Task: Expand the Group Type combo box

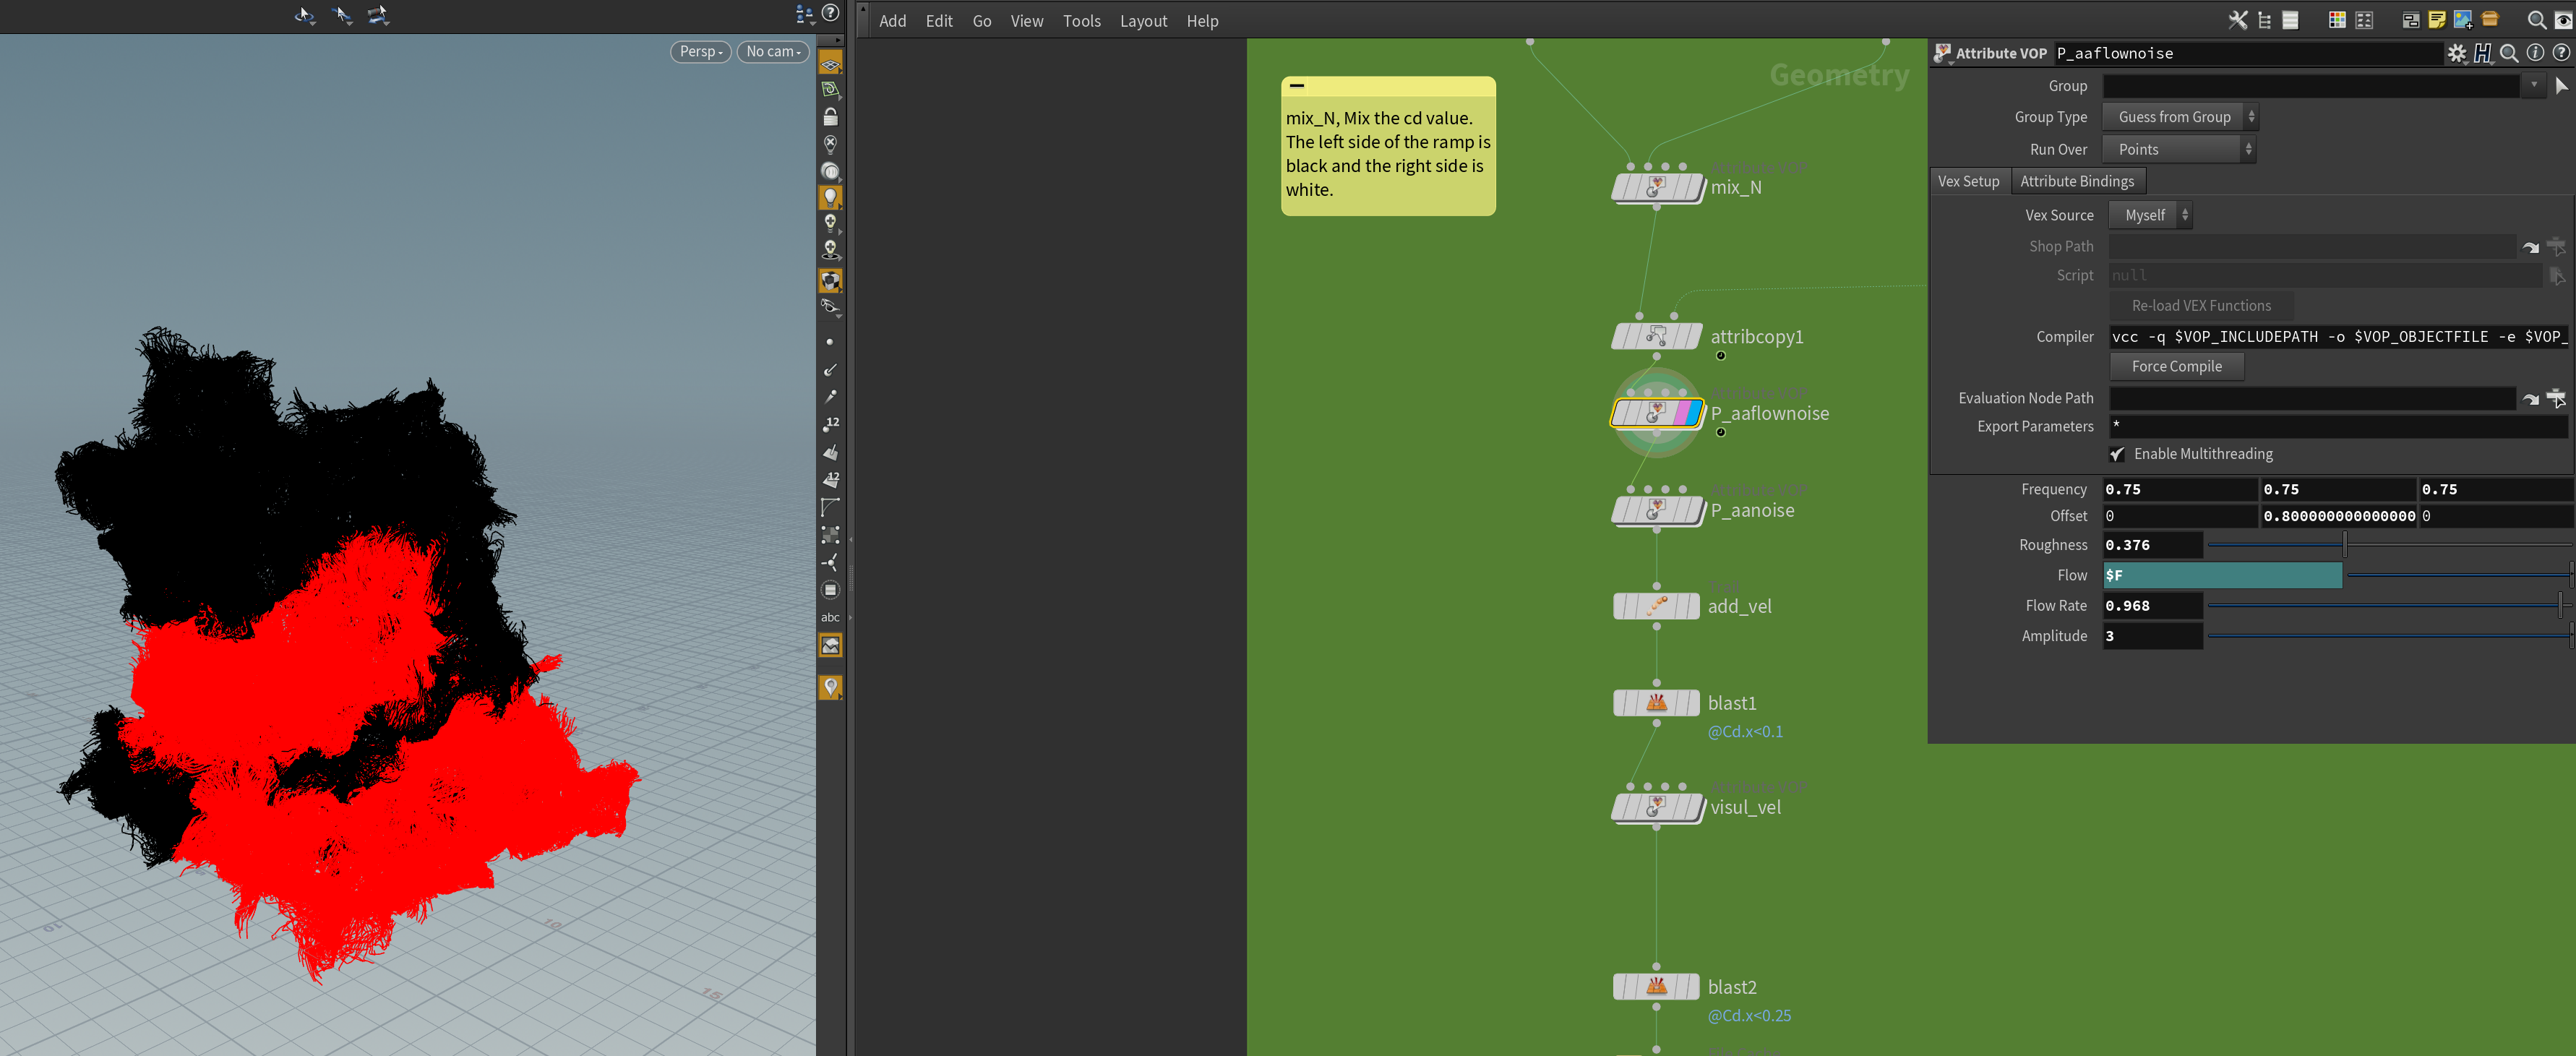Action: click(2179, 117)
